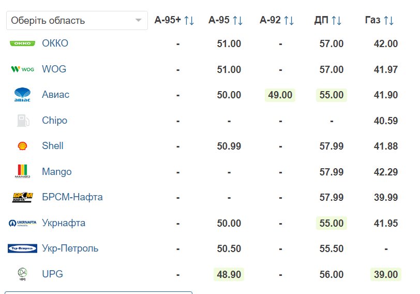Click the Укр-Петроль logo icon
This screenshot has height=294, width=420.
pos(23,248)
